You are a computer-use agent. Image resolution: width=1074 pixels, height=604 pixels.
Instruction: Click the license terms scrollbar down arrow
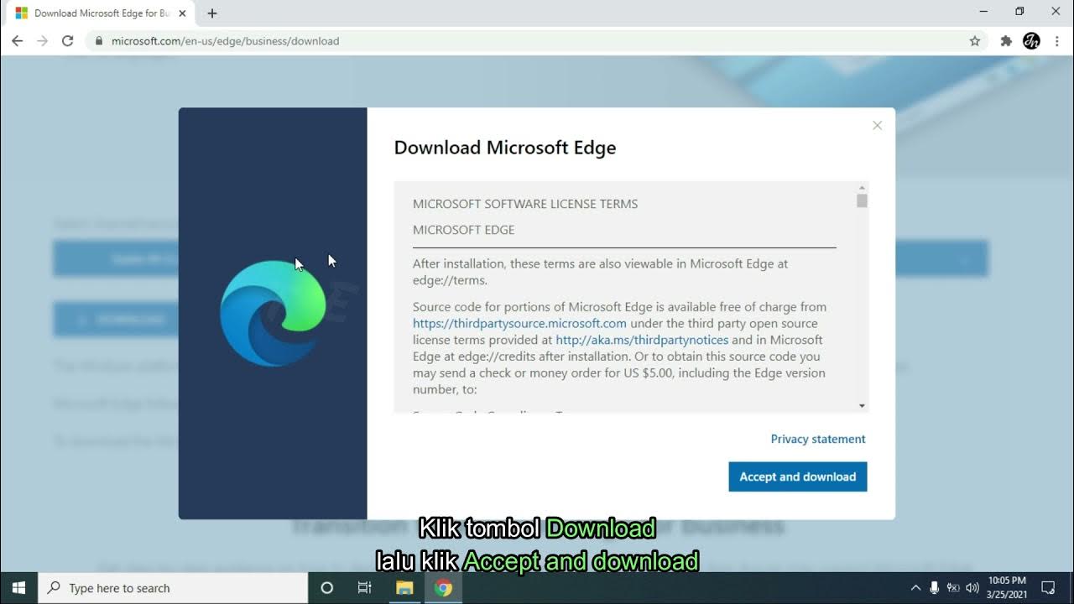862,406
